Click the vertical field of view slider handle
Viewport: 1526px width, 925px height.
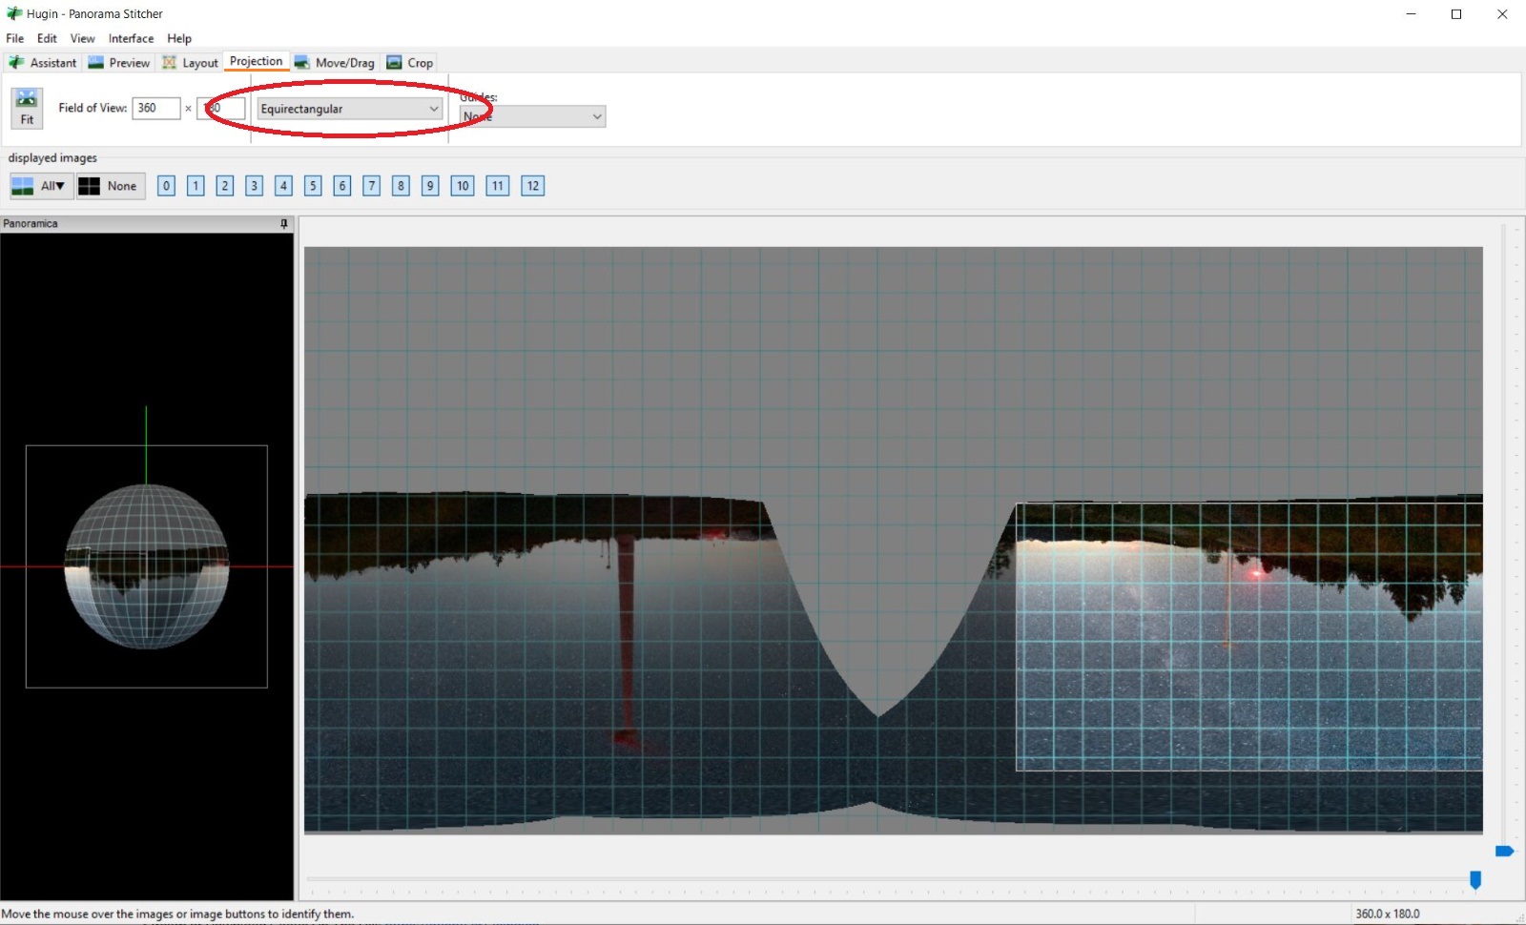pos(1504,851)
